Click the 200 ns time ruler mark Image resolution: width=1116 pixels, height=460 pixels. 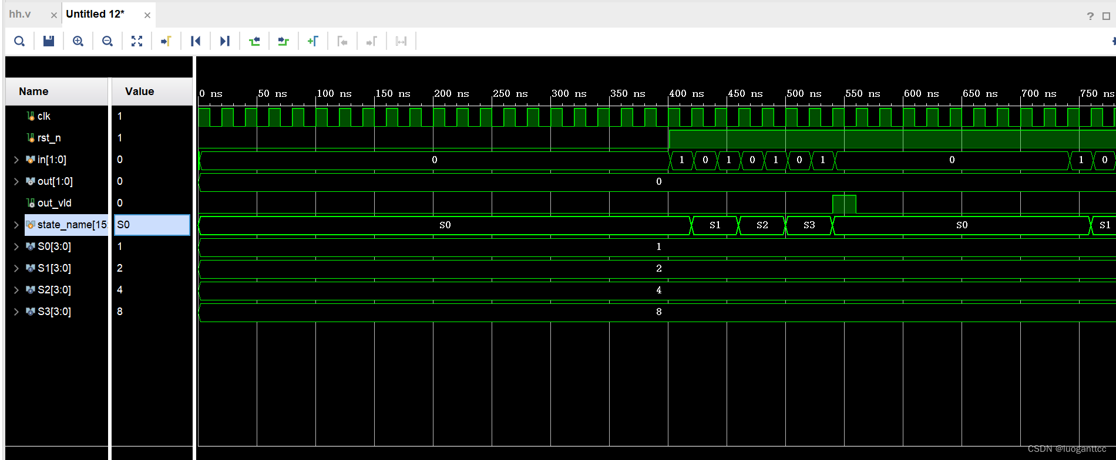point(451,94)
